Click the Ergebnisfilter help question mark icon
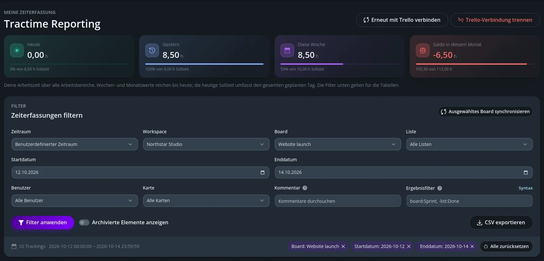Screen dimensions: 544x261 (x=440, y=188)
